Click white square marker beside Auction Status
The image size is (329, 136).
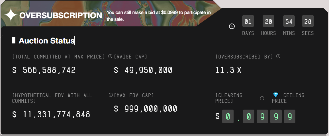pyautogui.click(x=14, y=40)
